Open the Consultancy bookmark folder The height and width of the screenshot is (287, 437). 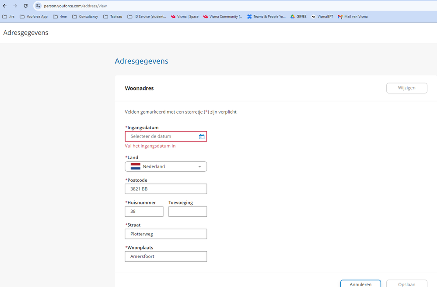85,17
